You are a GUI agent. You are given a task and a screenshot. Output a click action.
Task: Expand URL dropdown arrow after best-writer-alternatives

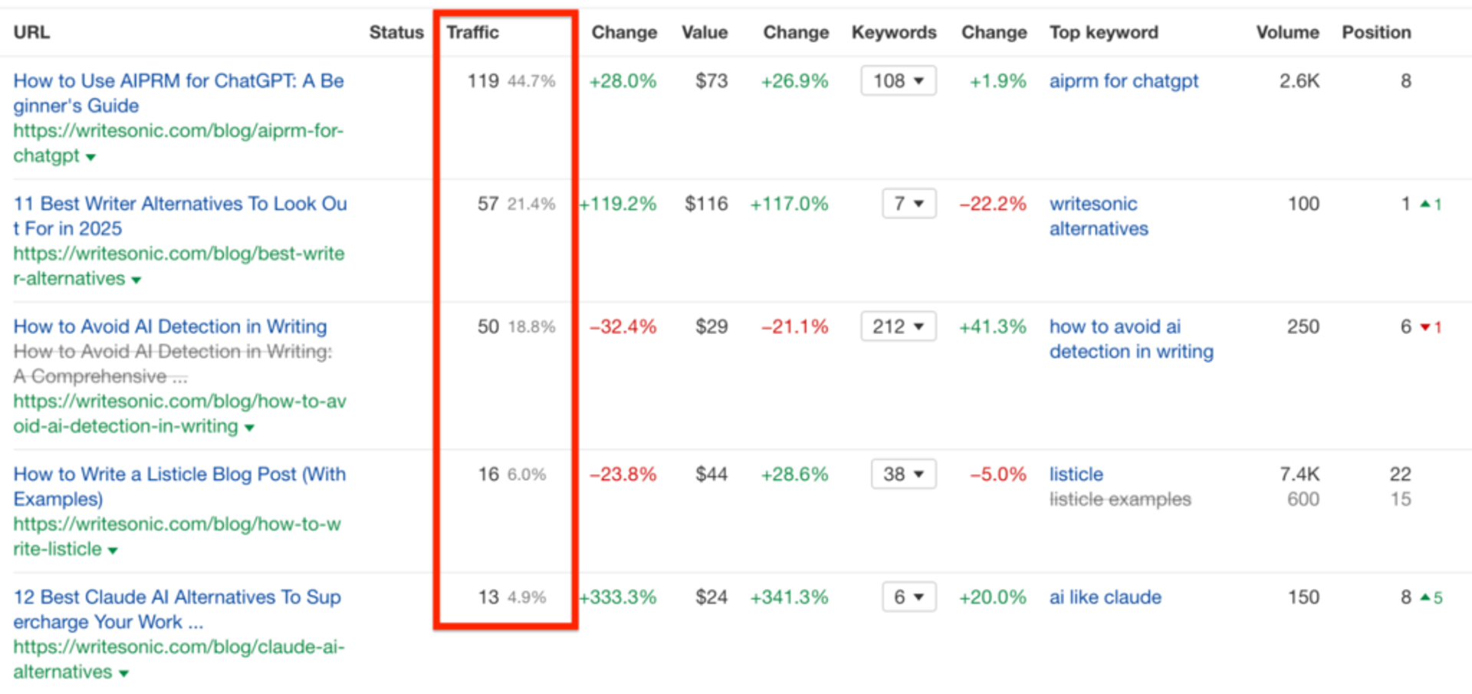click(136, 280)
